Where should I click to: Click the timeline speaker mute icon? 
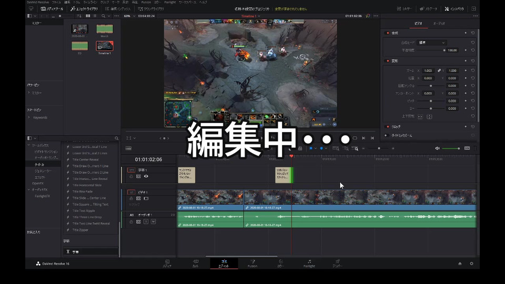pos(437,148)
